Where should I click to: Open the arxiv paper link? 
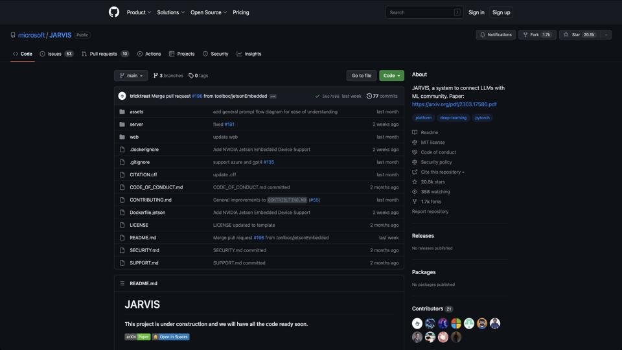point(454,104)
